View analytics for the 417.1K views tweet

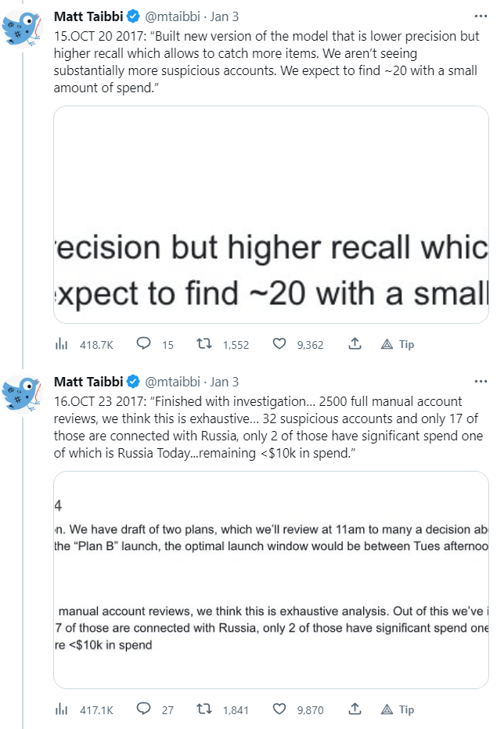click(x=61, y=709)
